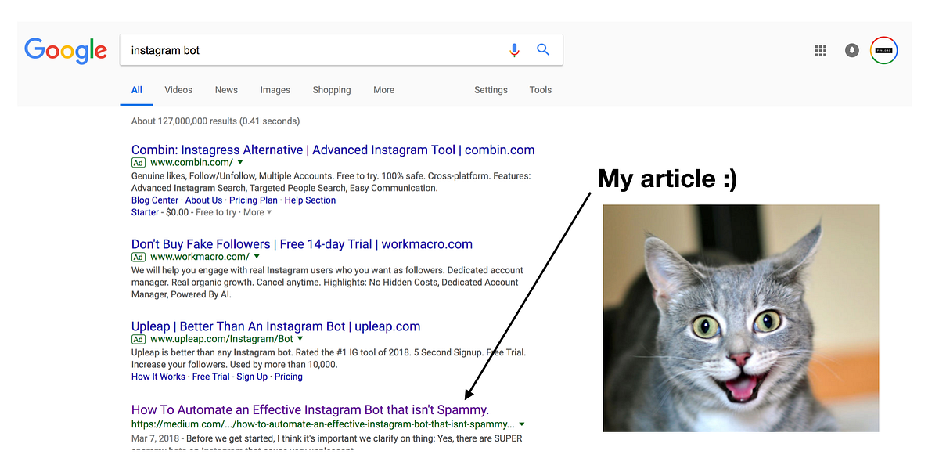939x476 pixels.
Task: Switch to the Videos tab
Action: click(178, 90)
